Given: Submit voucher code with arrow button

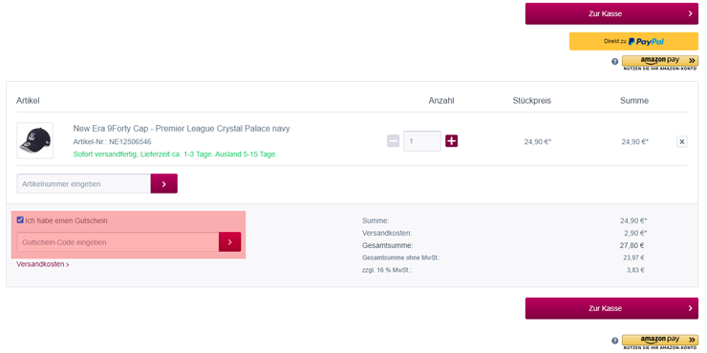Looking at the screenshot, I should [x=229, y=242].
